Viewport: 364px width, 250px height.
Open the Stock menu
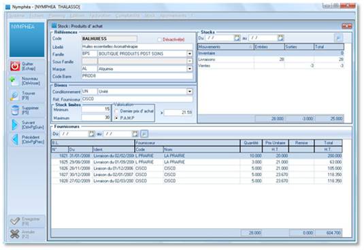[150, 16]
